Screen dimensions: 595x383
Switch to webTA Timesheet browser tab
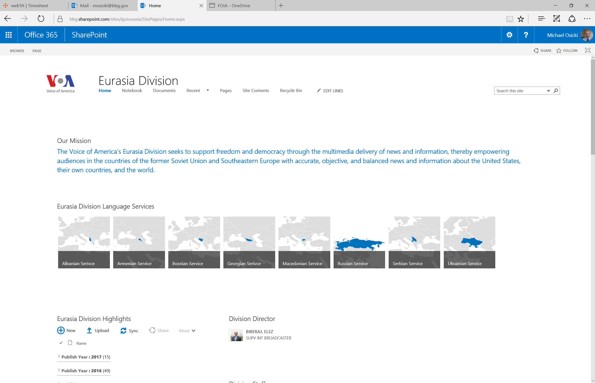pyautogui.click(x=34, y=6)
